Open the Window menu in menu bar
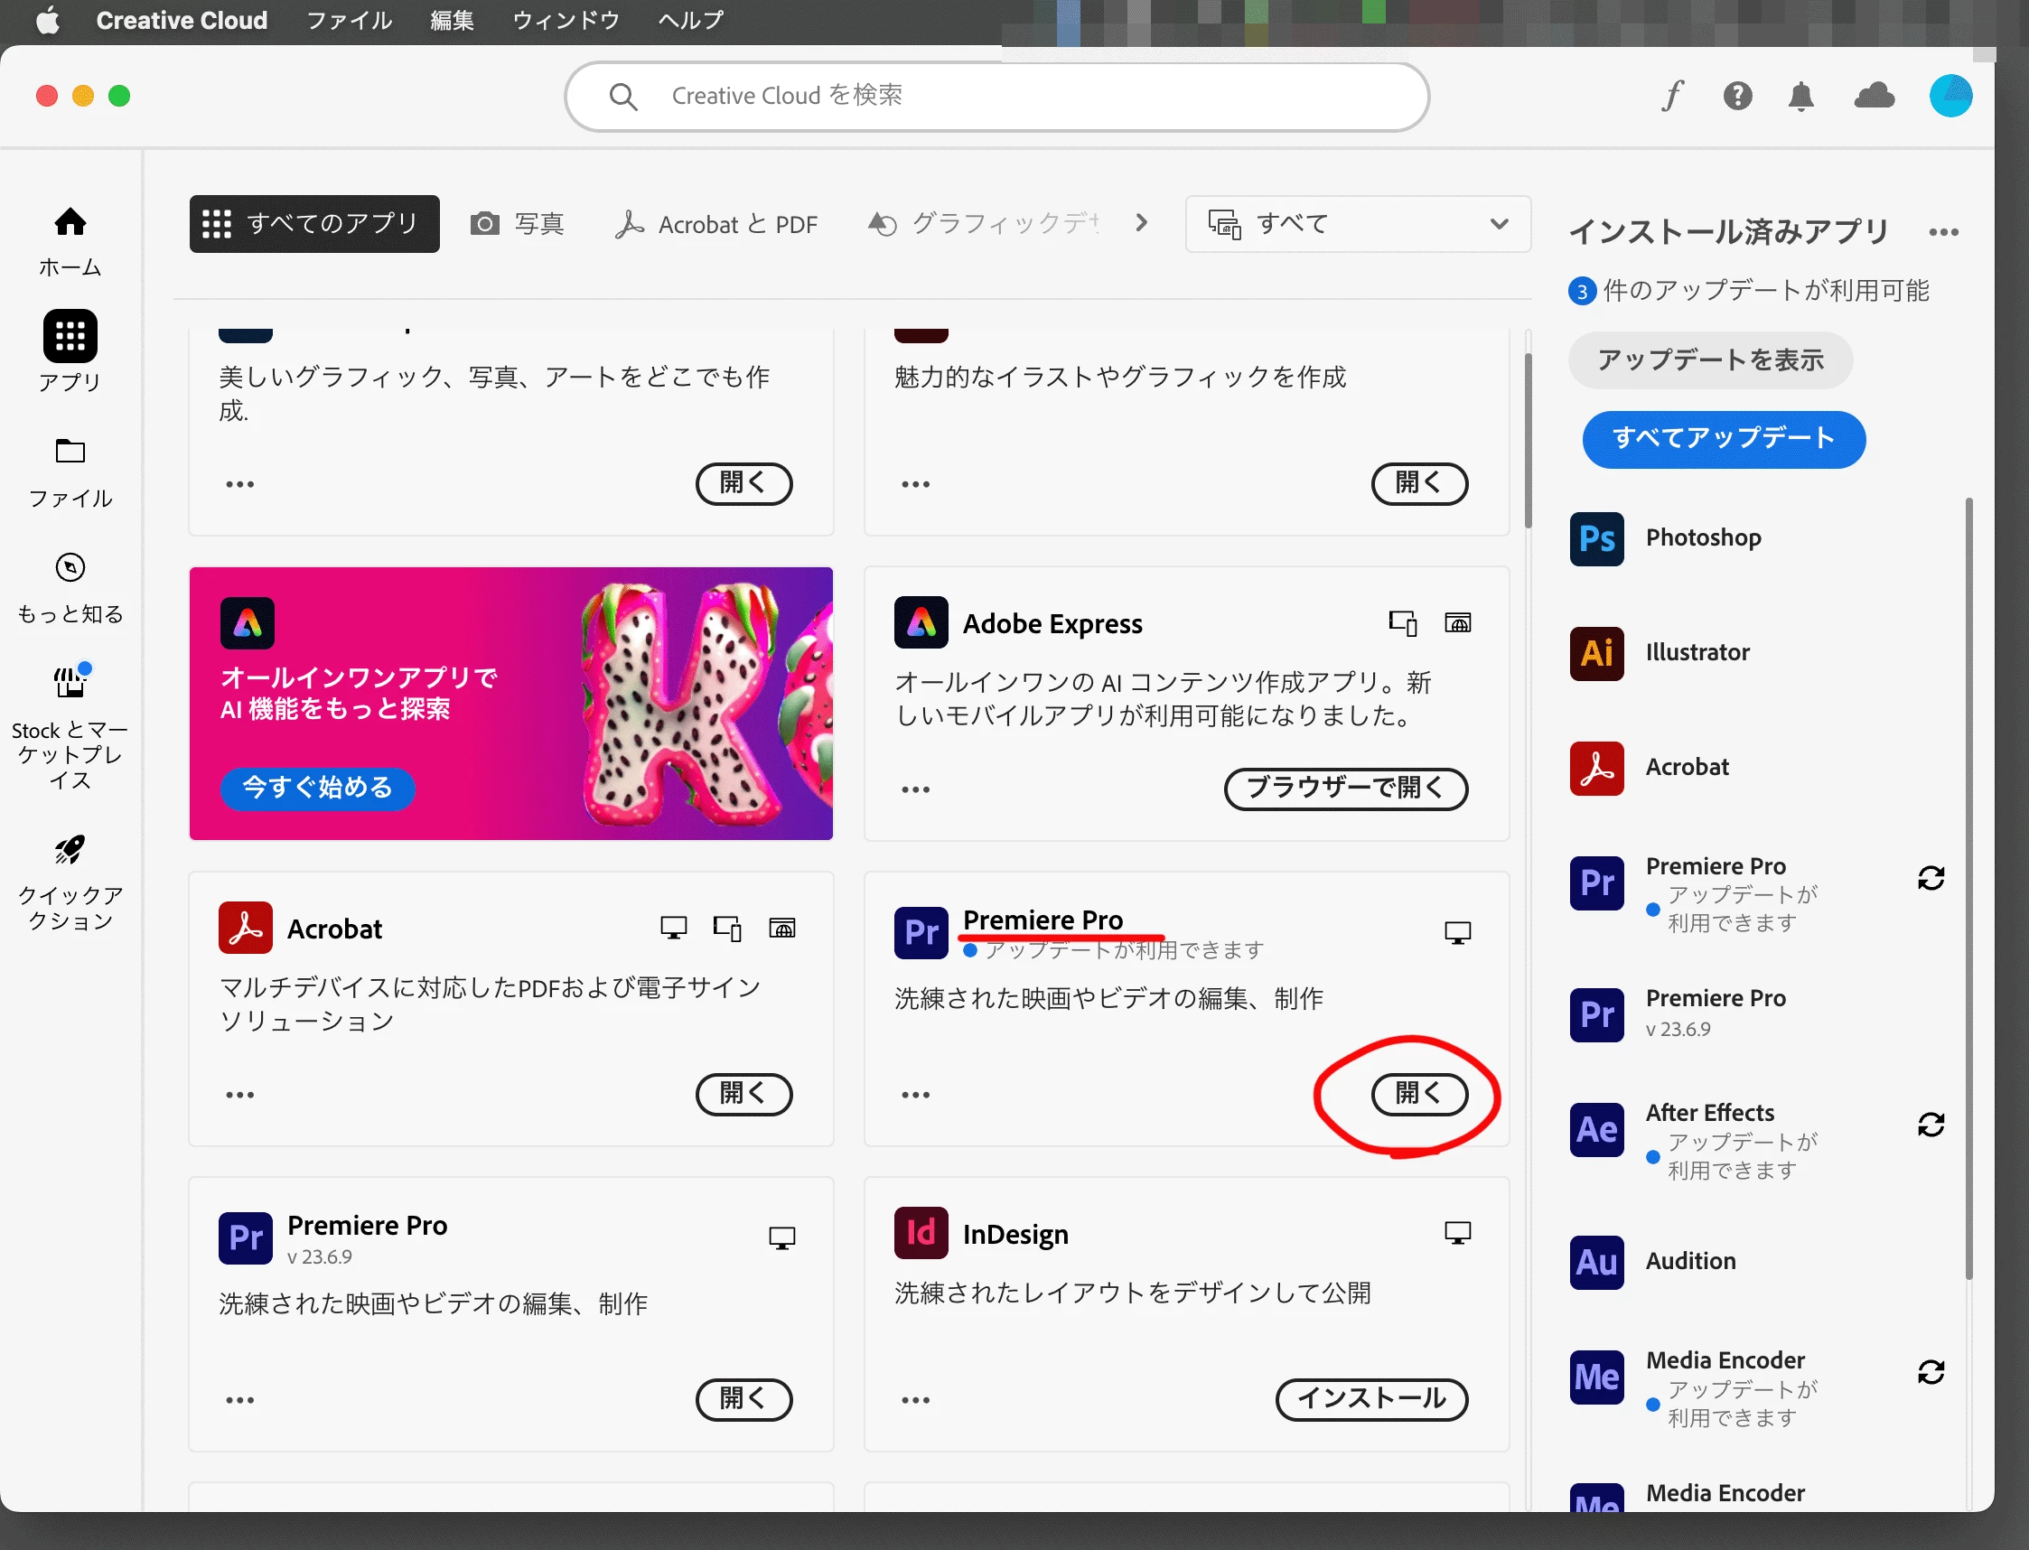This screenshot has height=1550, width=2029. [566, 20]
